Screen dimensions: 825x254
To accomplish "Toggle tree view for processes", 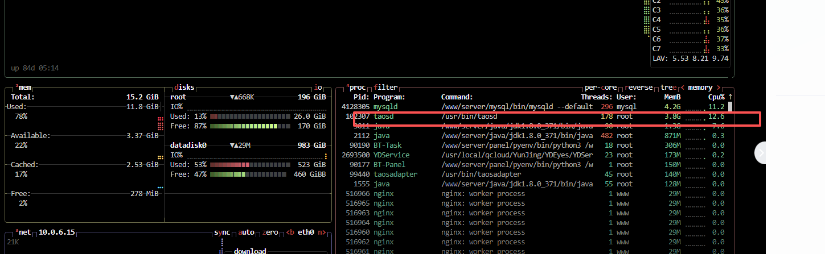I will click(x=668, y=88).
